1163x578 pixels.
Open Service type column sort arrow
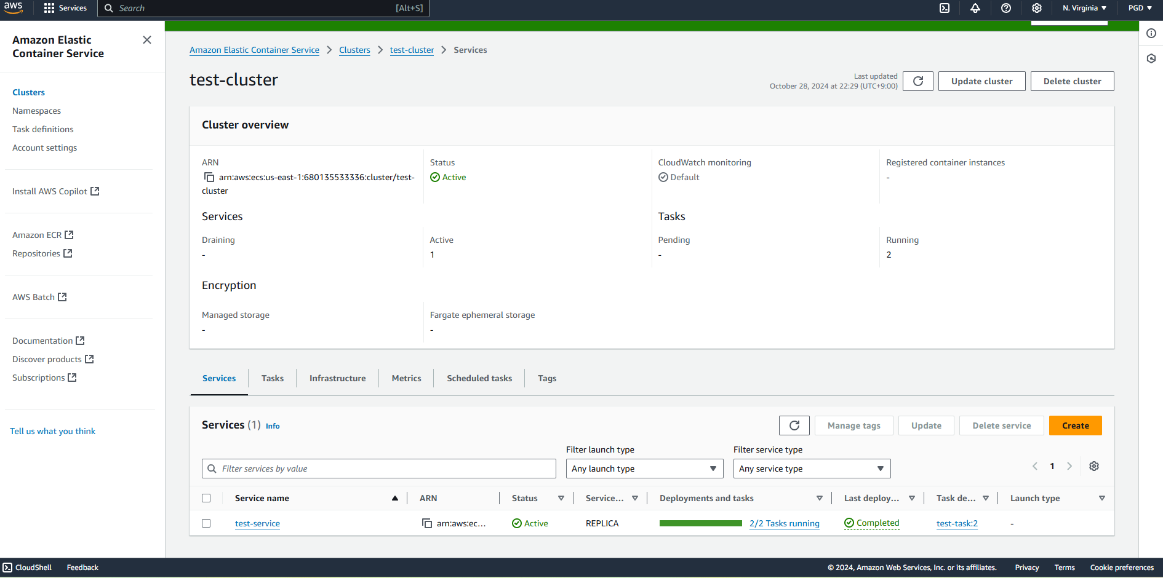point(635,498)
